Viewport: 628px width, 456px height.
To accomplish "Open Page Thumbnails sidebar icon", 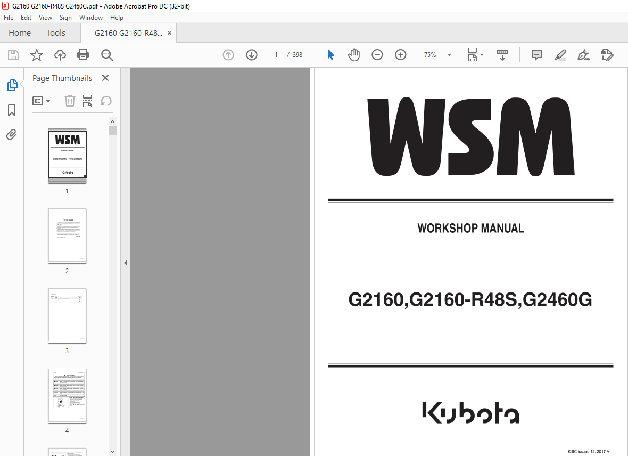I will point(12,85).
